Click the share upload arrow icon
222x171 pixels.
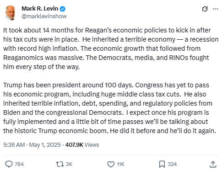click(213, 164)
